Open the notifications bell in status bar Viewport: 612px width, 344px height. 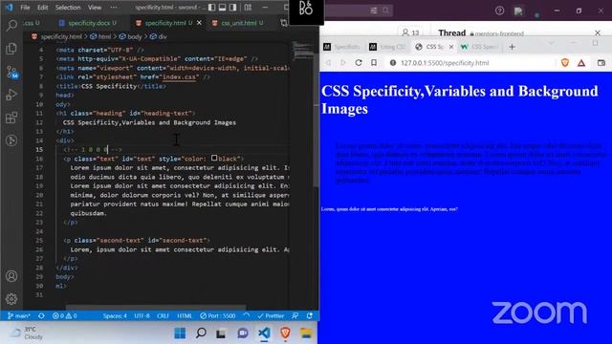point(310,316)
